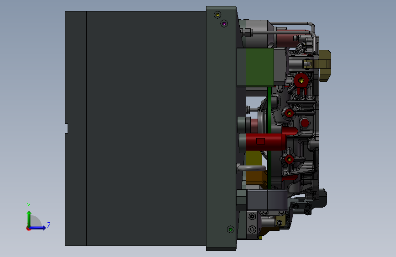Select the yellow-tipped screw on the mounting plate
The width and height of the screenshot is (396, 257).
217,15
